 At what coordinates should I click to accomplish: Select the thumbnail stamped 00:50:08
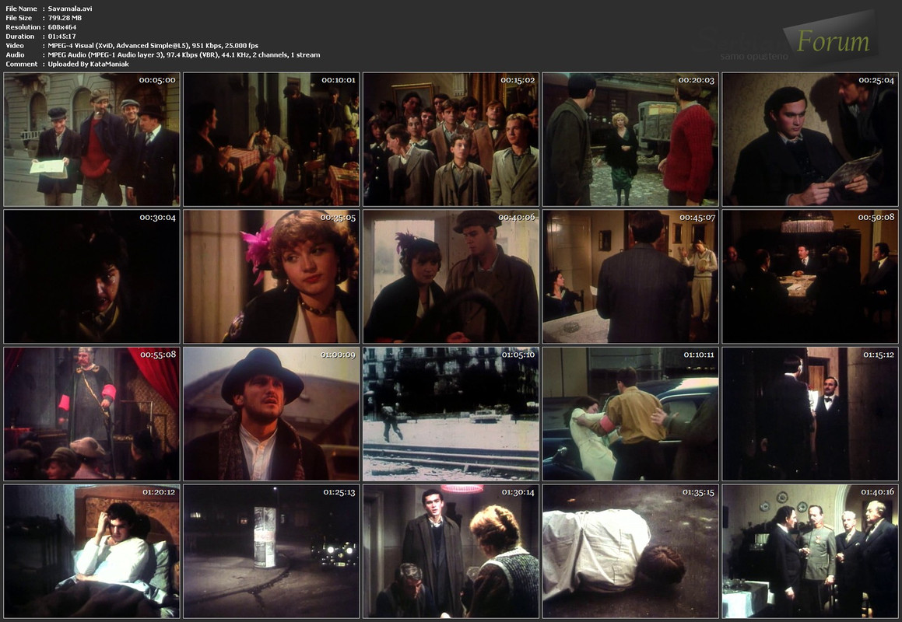click(810, 277)
